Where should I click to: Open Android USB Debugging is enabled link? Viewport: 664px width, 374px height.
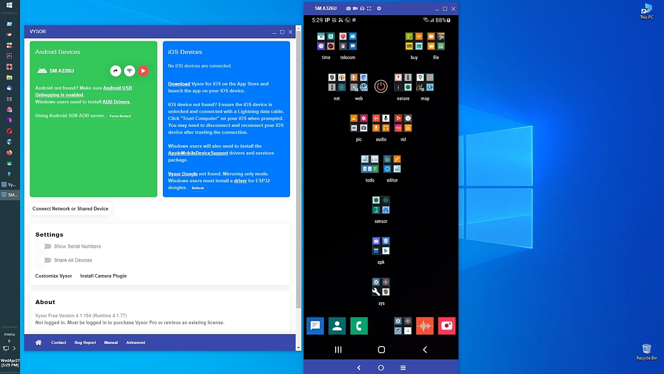click(x=84, y=92)
